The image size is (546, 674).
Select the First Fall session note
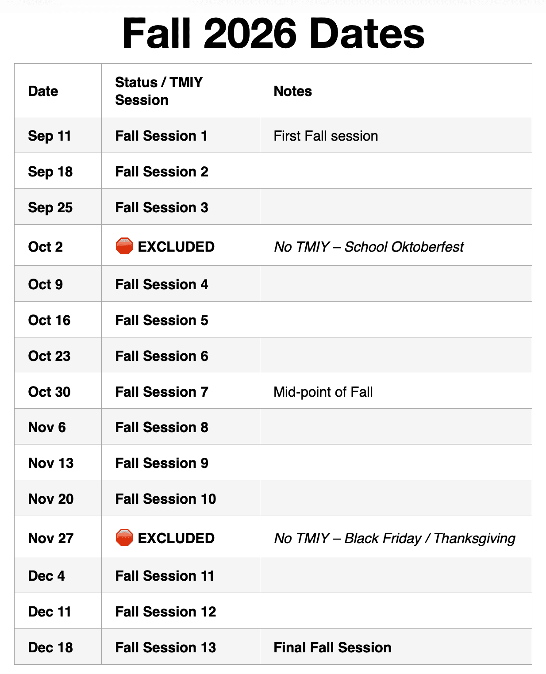[326, 136]
